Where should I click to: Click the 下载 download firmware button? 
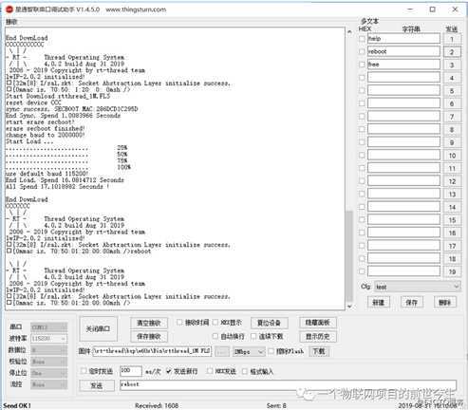(319, 351)
